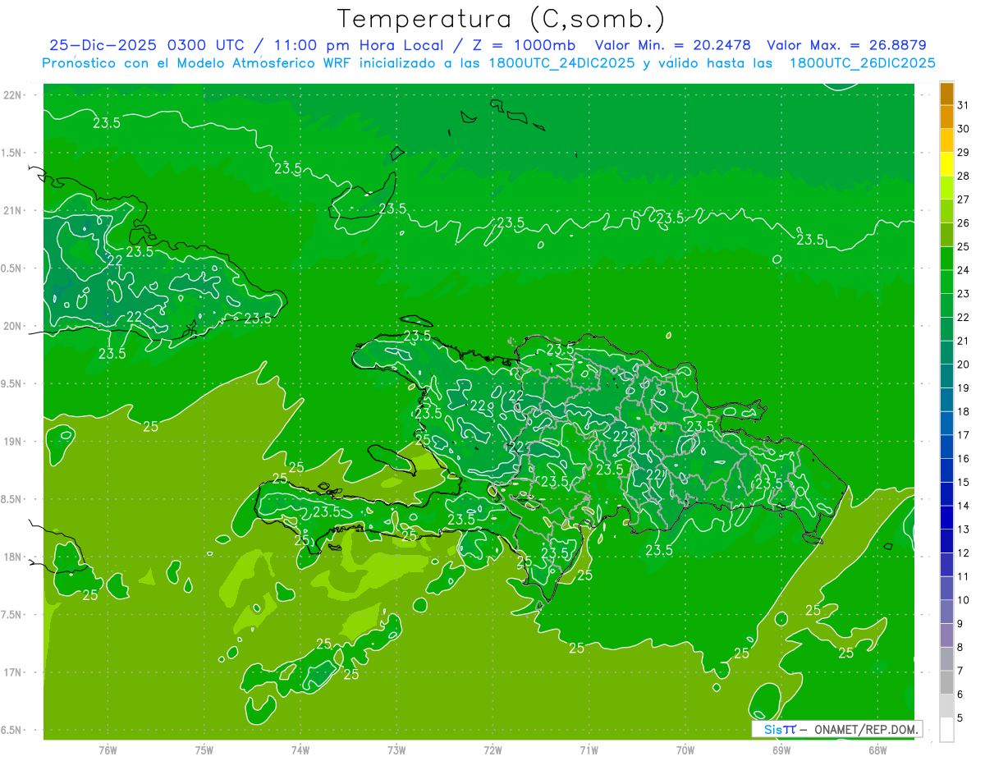Viewport: 985px width, 761px height.
Task: Click the '17N' latitude axis label
Action: (13, 672)
